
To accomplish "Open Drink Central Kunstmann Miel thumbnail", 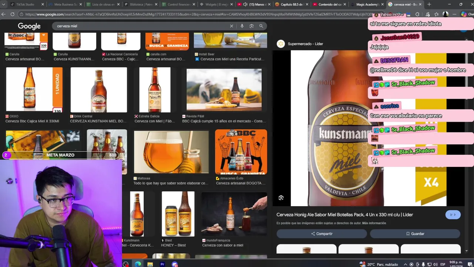I will (99, 90).
